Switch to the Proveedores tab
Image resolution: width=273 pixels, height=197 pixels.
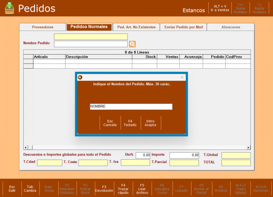43,27
